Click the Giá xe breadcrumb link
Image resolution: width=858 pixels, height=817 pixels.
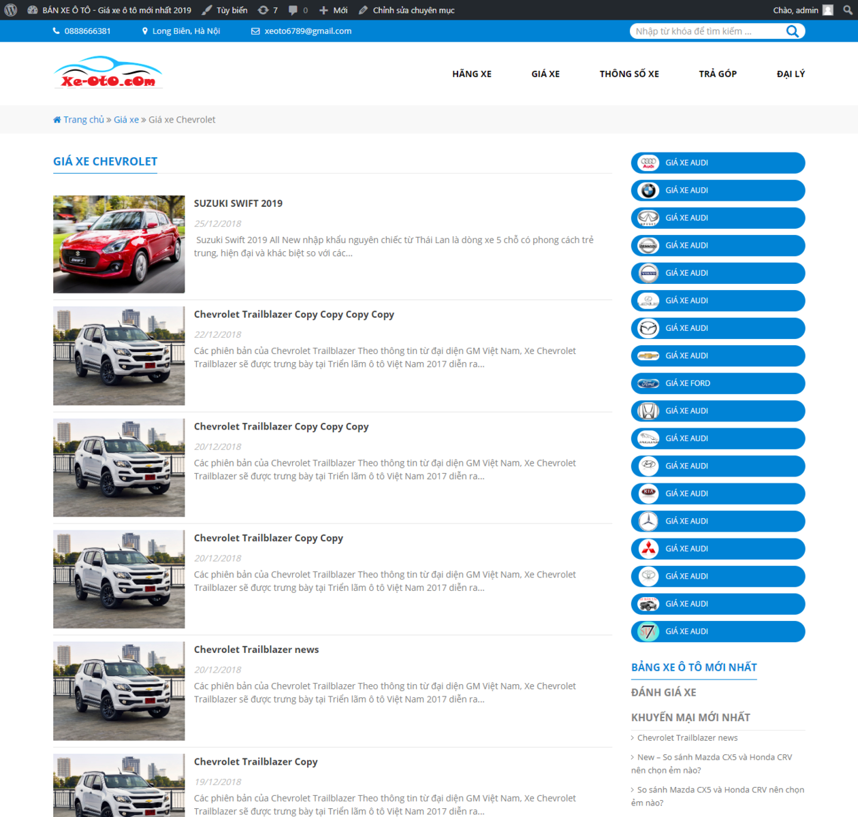tap(126, 120)
